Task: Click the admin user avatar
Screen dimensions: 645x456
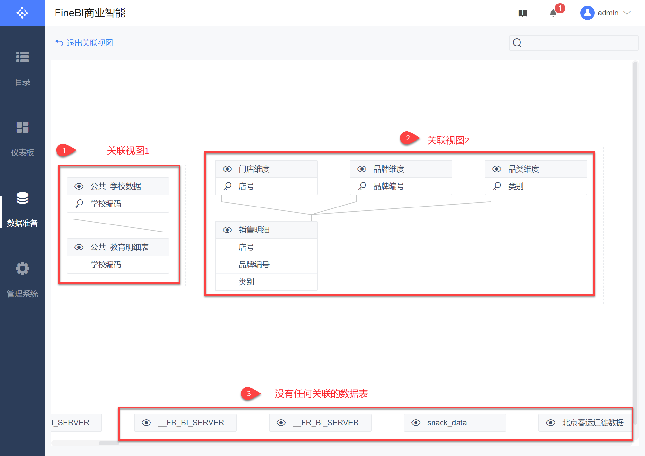Action: point(587,13)
